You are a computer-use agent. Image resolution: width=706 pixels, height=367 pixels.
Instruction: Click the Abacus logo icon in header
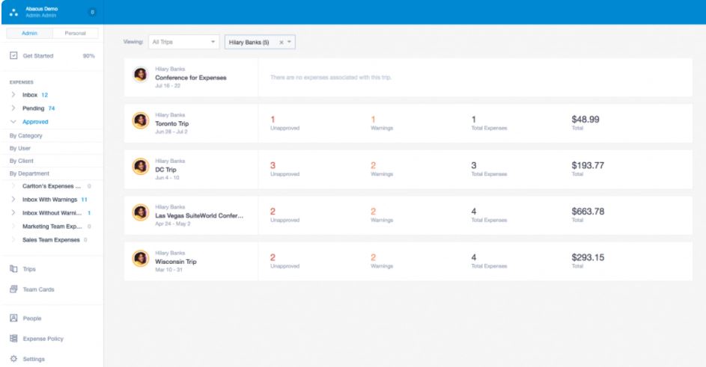pyautogui.click(x=13, y=12)
